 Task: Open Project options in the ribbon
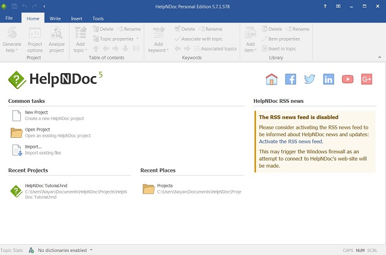click(x=34, y=39)
